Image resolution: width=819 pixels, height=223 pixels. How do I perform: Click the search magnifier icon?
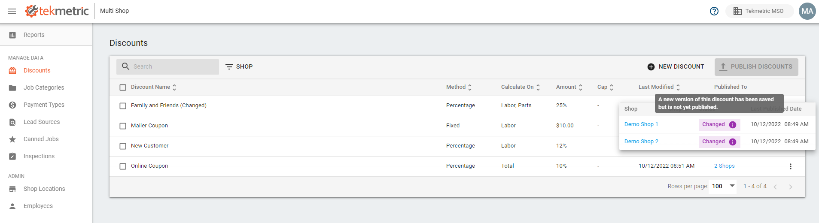(x=125, y=66)
